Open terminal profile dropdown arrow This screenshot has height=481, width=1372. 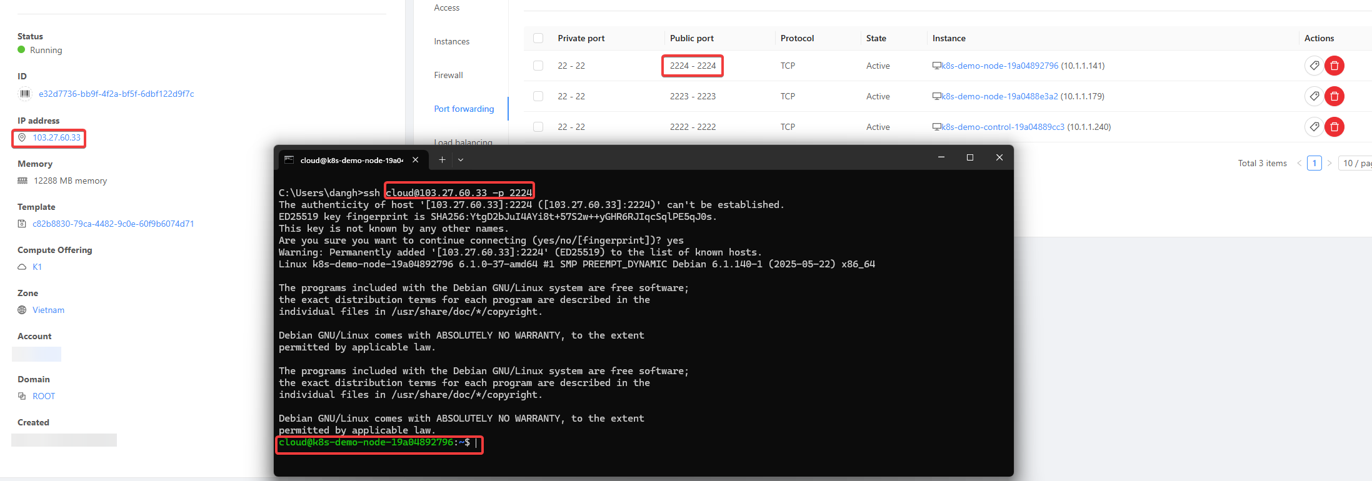pos(461,160)
